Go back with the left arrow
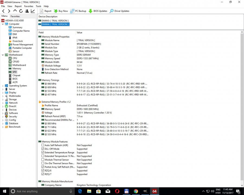This screenshot has height=195, width=244. [x=3, y=11]
